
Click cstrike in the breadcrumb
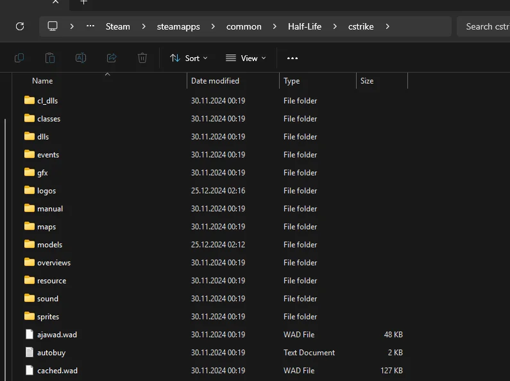tap(361, 26)
